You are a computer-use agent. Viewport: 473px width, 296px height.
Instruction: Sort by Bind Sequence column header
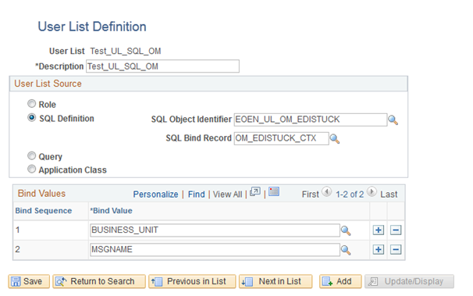point(44,211)
